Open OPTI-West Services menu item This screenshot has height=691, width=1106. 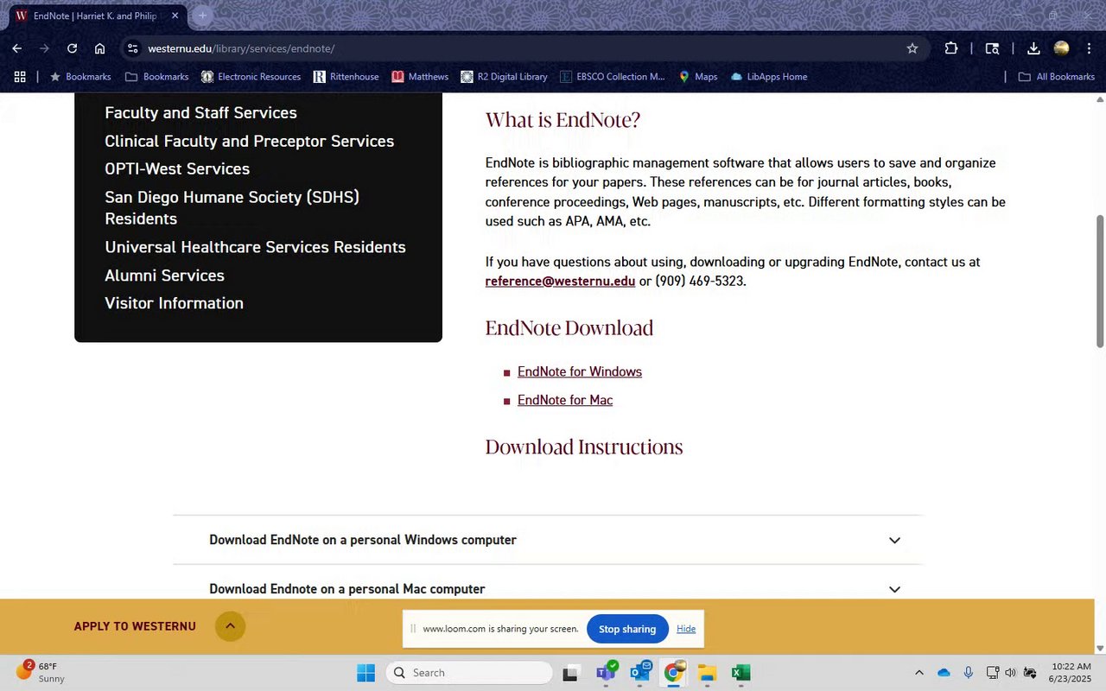(x=177, y=169)
